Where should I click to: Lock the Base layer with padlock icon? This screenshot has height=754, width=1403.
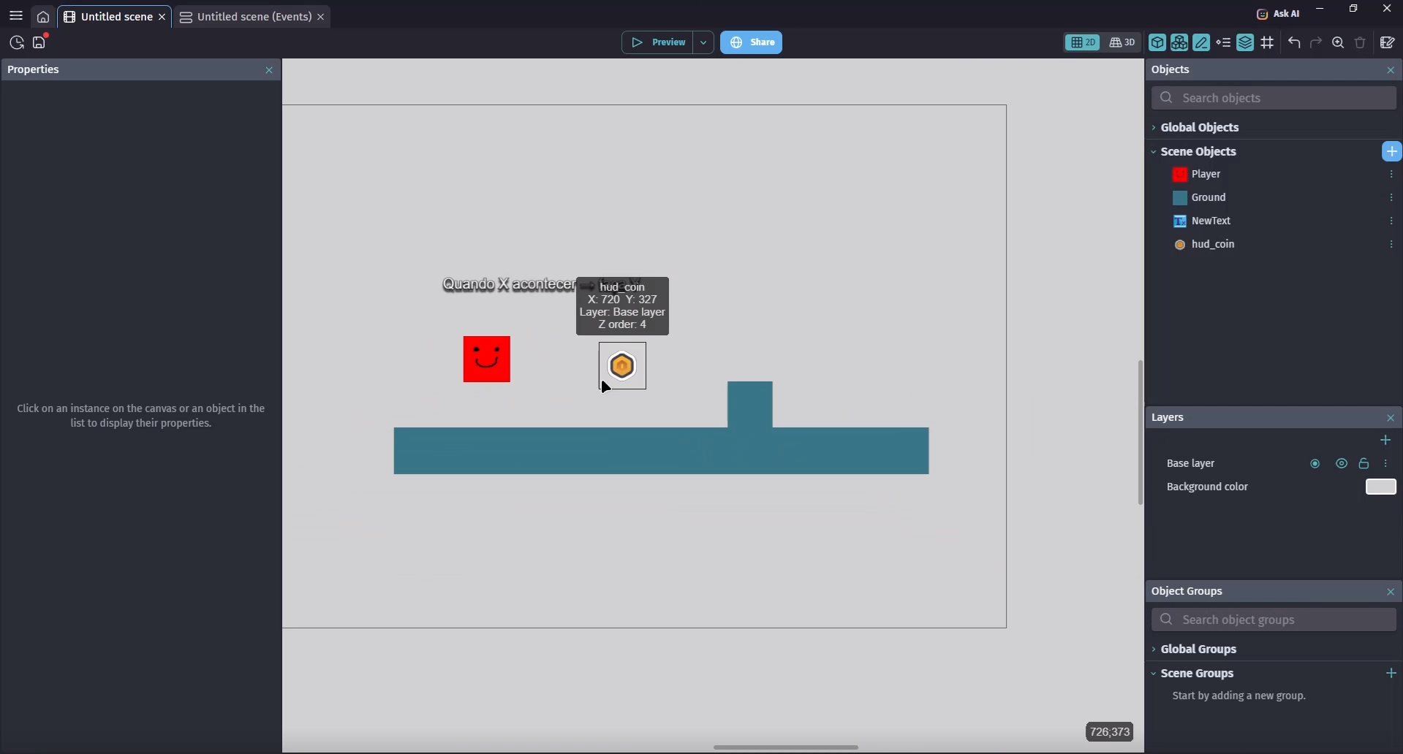tap(1364, 464)
